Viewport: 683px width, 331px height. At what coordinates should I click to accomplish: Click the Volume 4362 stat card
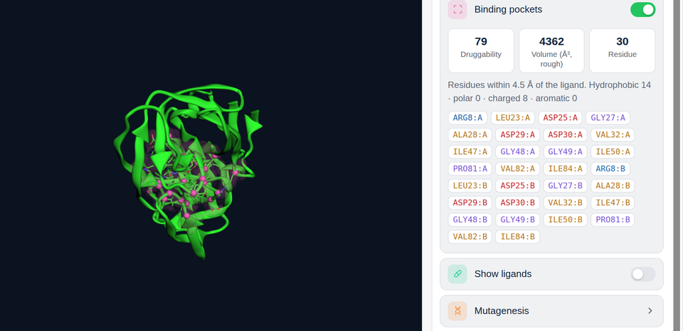tap(551, 50)
